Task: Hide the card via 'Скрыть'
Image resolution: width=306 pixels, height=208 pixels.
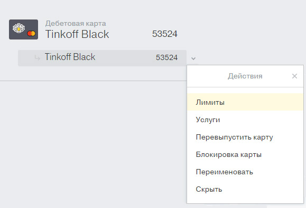Action: tap(245, 189)
